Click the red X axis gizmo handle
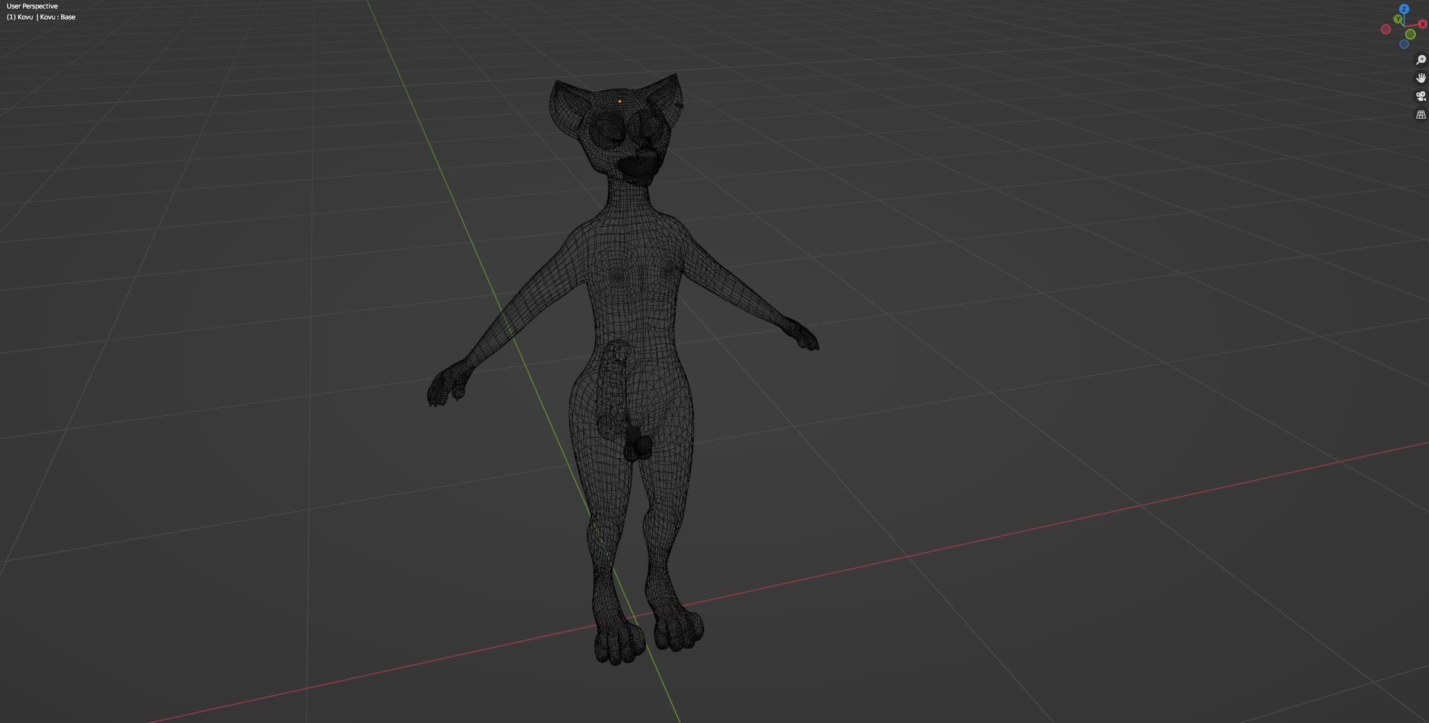 click(x=1422, y=24)
